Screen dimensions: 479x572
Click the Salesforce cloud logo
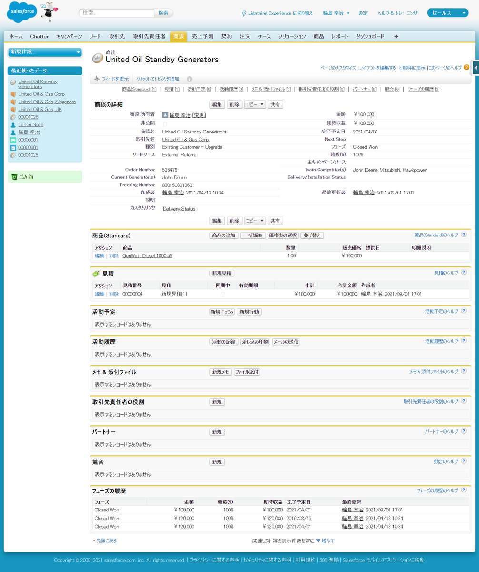(22, 12)
